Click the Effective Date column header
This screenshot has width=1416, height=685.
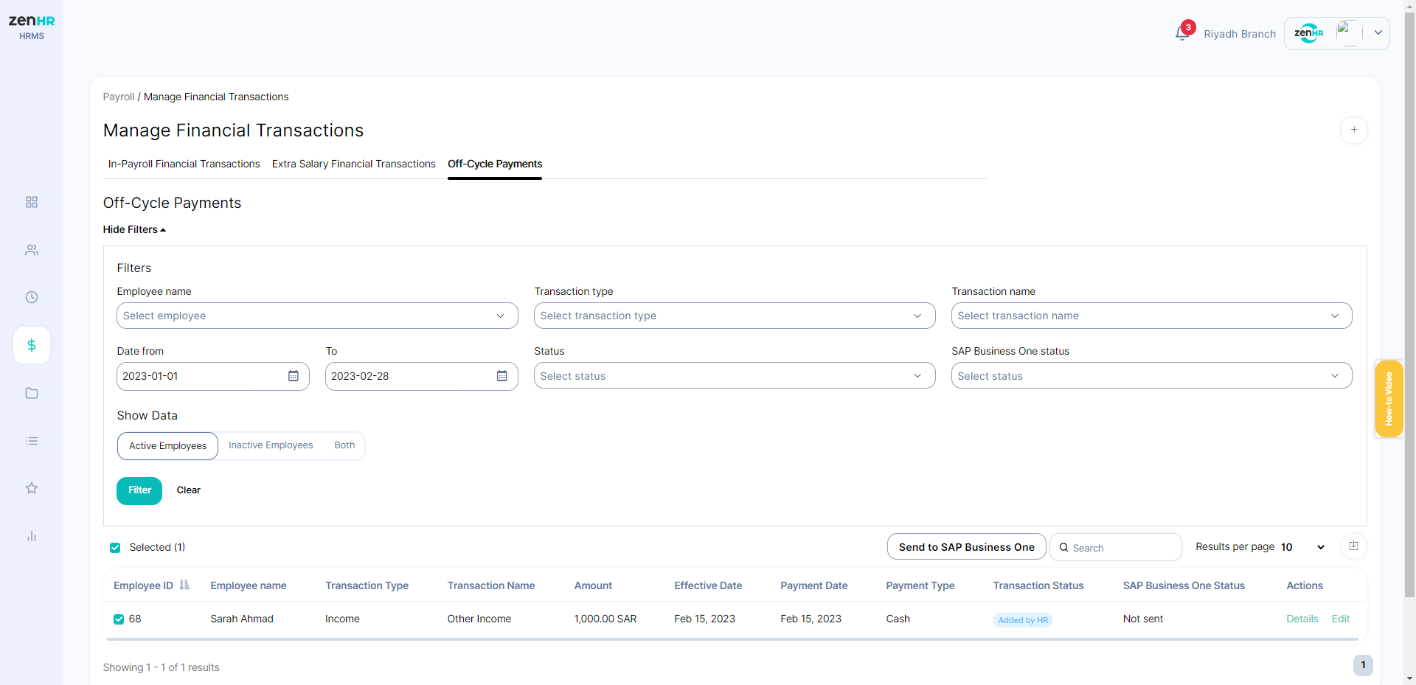coord(708,585)
